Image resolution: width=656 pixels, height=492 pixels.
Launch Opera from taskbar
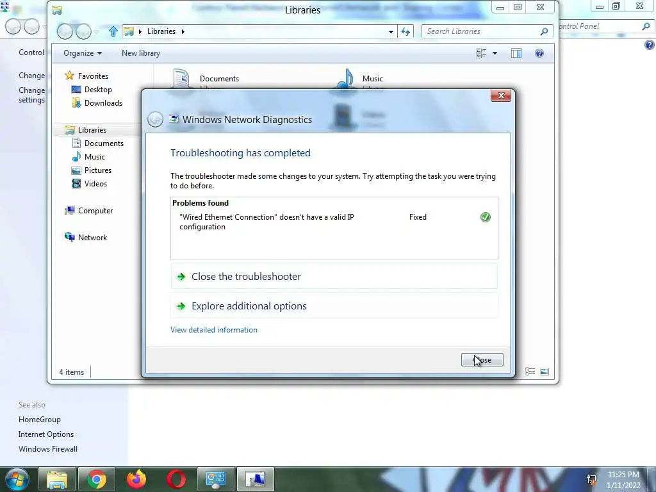pyautogui.click(x=176, y=479)
